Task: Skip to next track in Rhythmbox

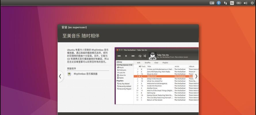Action: click(133, 56)
